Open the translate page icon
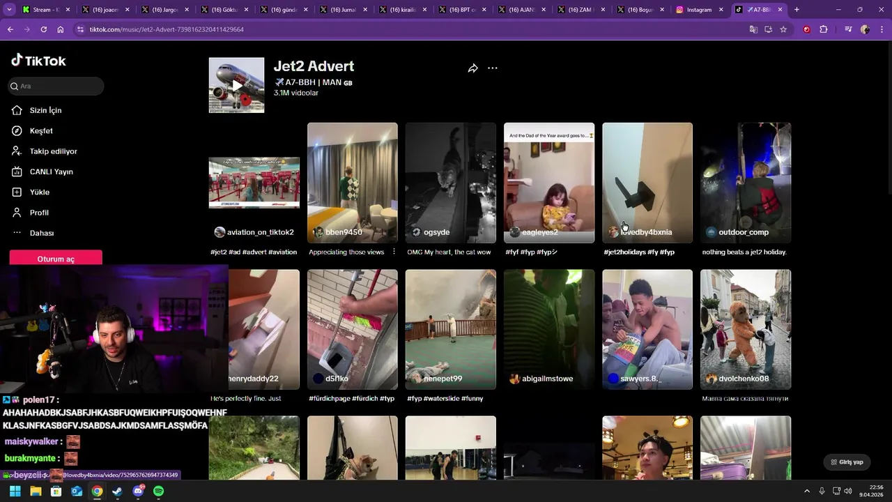This screenshot has height=502, width=892. 753,29
